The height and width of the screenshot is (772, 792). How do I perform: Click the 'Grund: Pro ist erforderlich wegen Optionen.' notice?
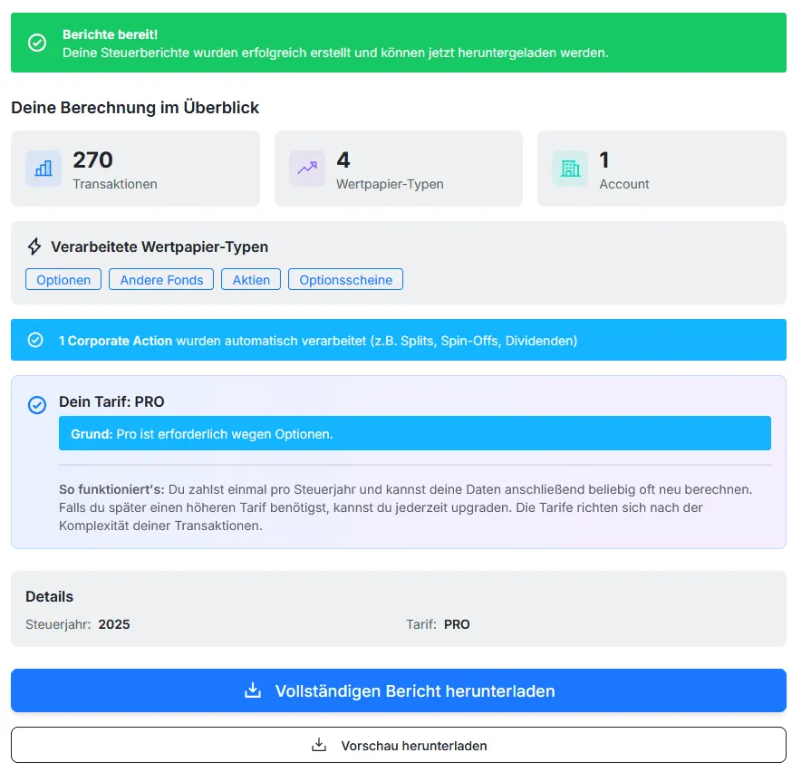[x=415, y=433]
